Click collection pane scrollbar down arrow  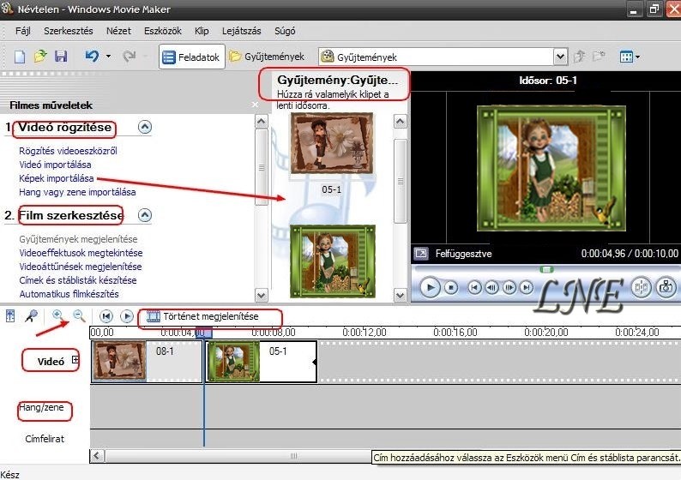(400, 296)
